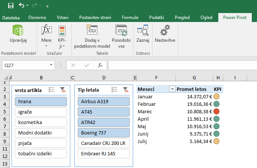Screen dimensions: 257x168
Task: Detect relationships with Zaznaj
Action: tap(143, 34)
